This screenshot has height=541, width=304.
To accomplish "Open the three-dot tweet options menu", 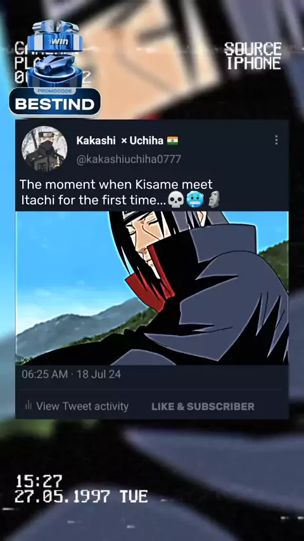I will click(276, 140).
